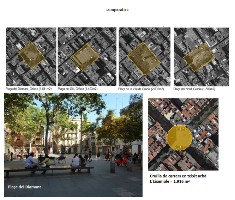Click the 'Plaça del Diamant' photo label
235x200 pixels.
(24, 187)
